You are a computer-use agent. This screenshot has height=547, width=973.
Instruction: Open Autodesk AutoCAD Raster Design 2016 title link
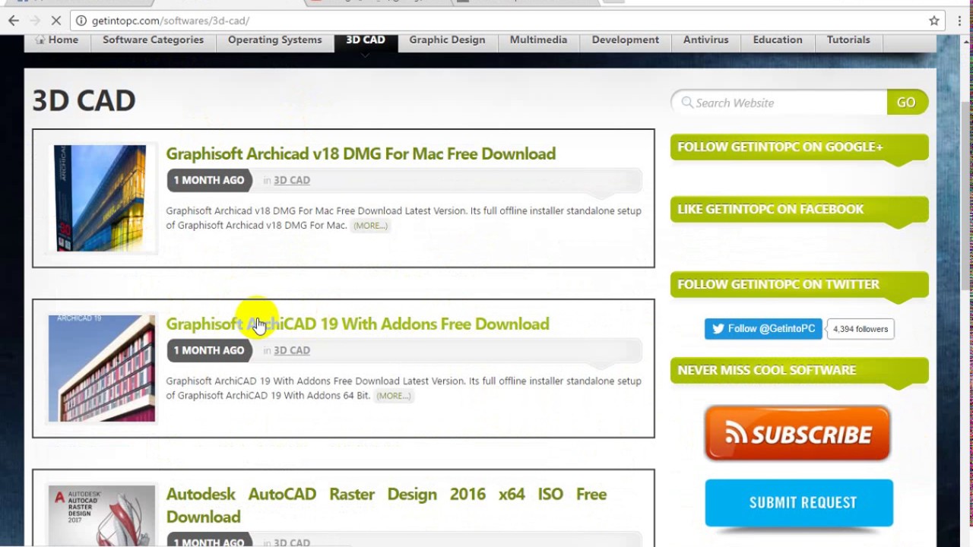click(x=386, y=505)
